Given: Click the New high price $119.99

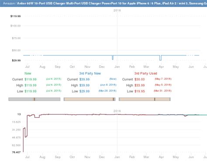Looking at the screenshot, I should (31, 85).
